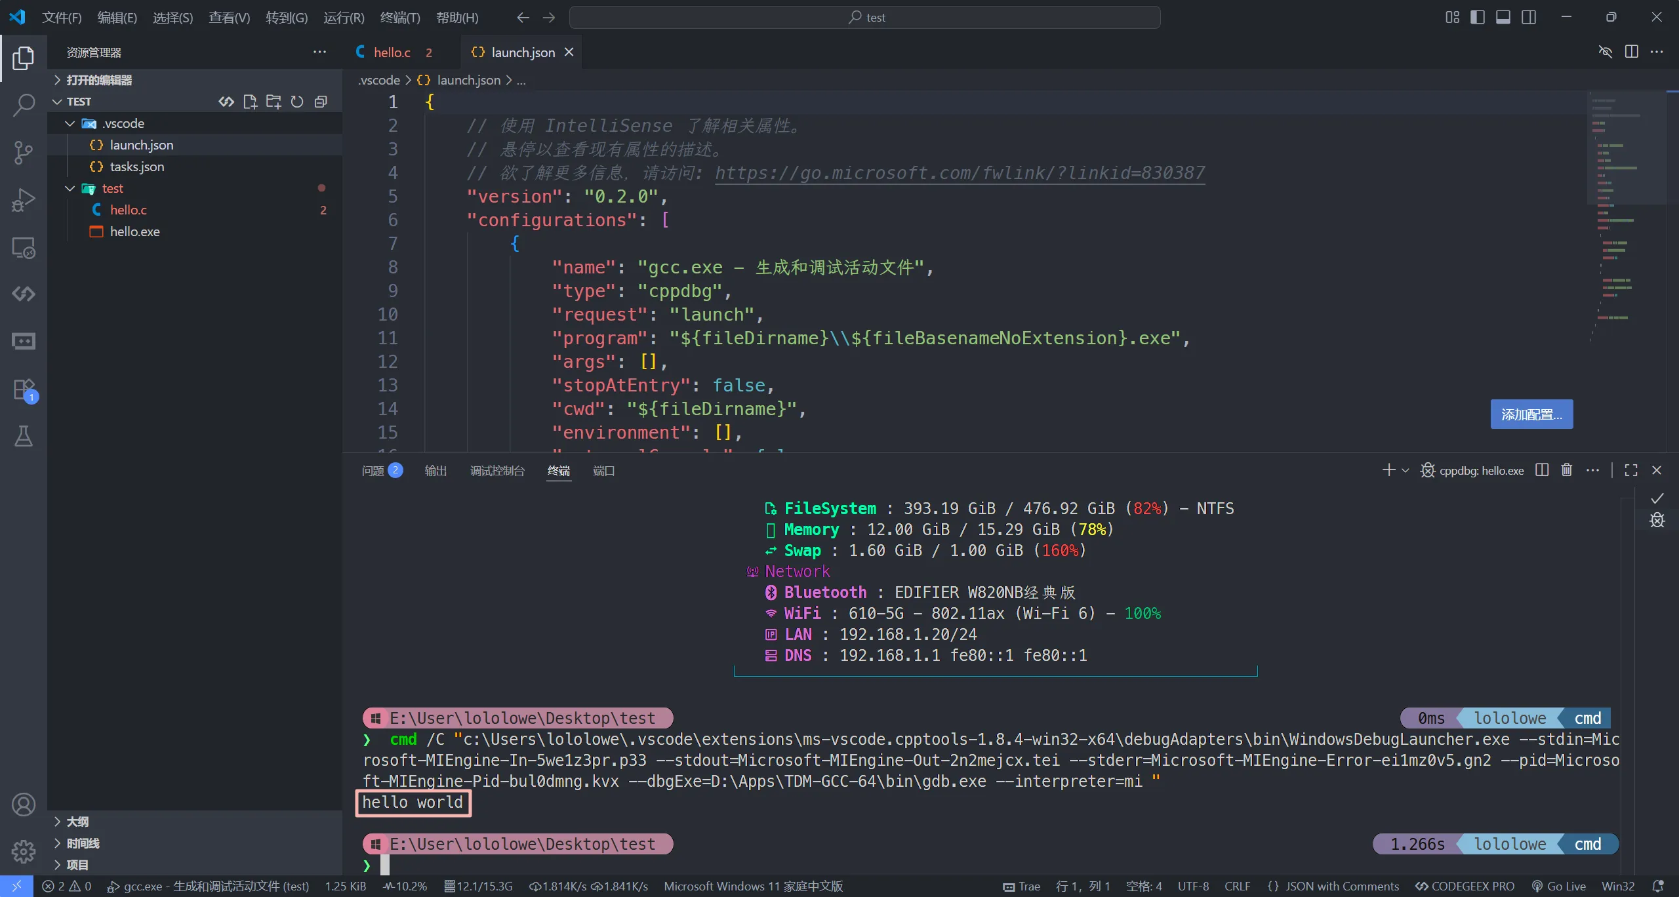Click New File icon in TEST explorer
Screen dimensions: 1679x897
pyautogui.click(x=250, y=102)
